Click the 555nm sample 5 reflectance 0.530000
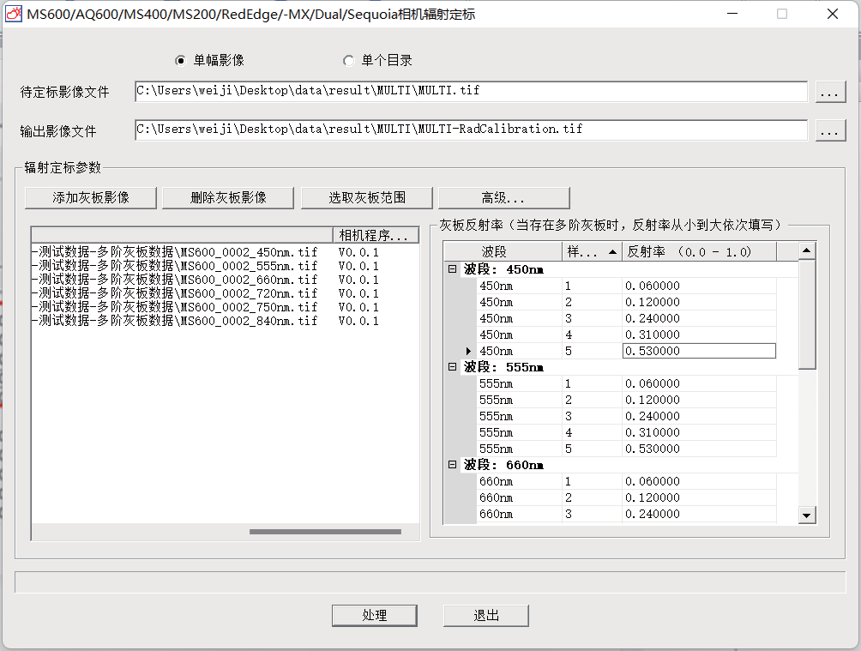This screenshot has height=651, width=861. point(699,449)
